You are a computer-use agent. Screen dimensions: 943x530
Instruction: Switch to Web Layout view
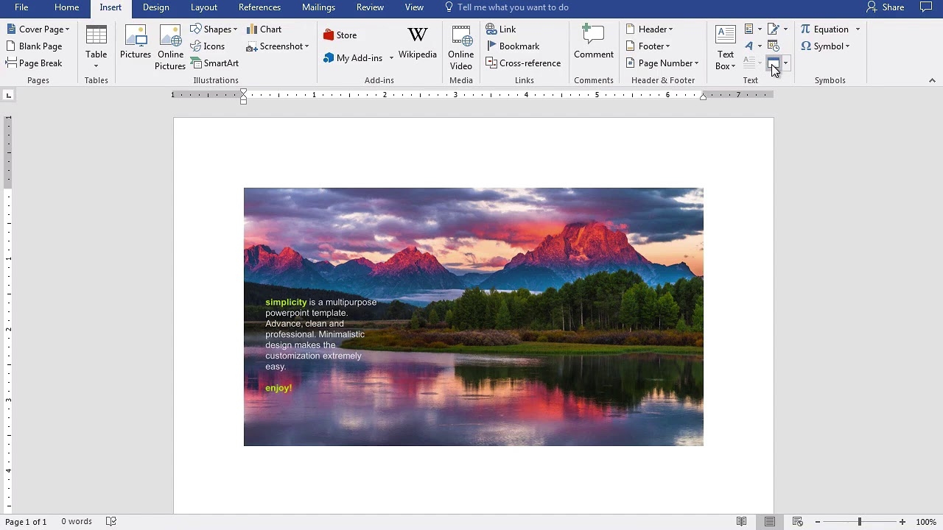(797, 522)
